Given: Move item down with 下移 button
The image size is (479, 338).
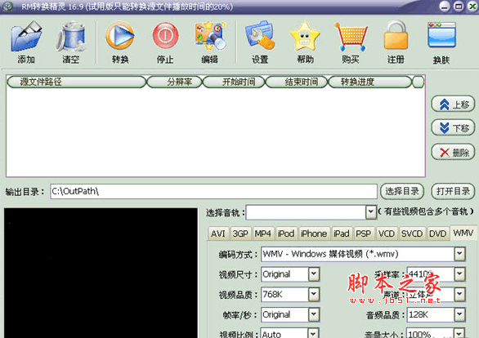Looking at the screenshot, I should point(453,128).
